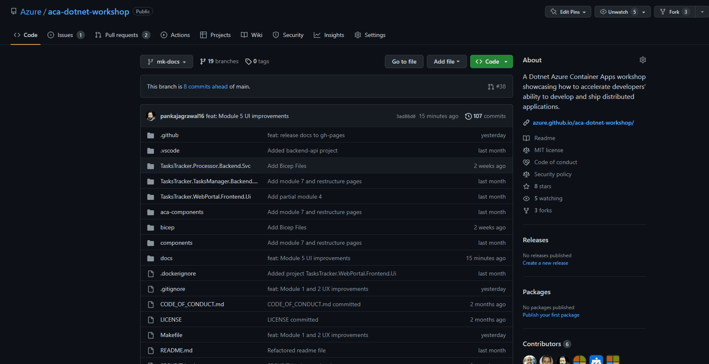Expand the Edit Pins dropdown
Screen dimensions: 709x364
(x=568, y=12)
